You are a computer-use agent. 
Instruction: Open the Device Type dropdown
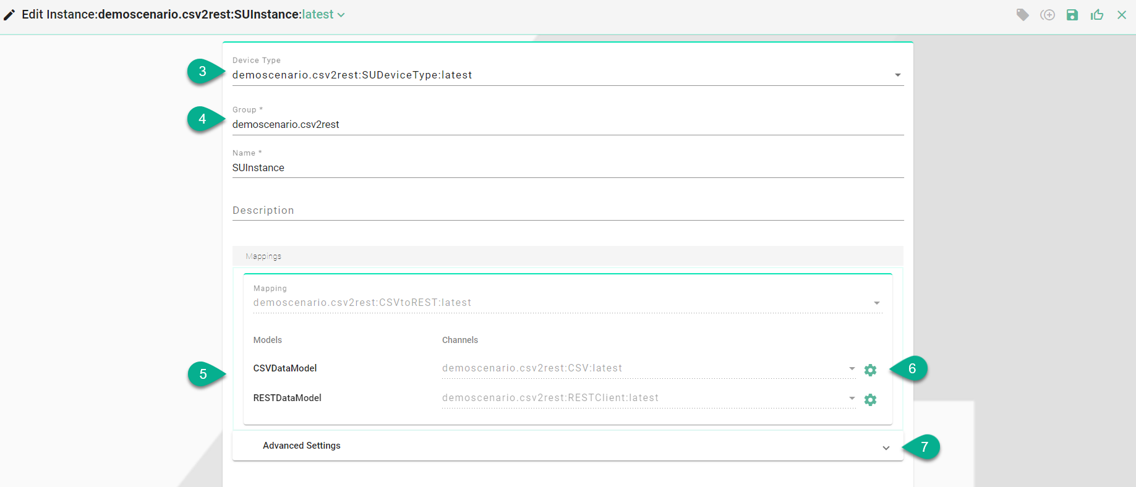897,75
